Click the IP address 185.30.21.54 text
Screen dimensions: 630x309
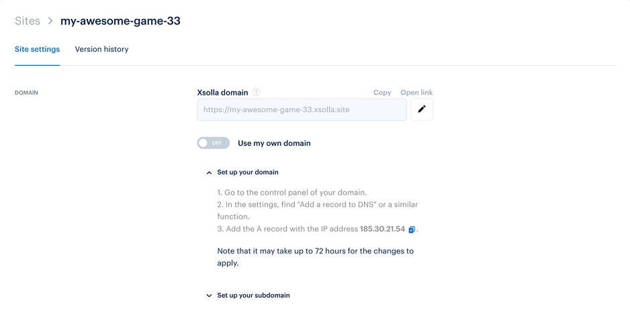(x=383, y=229)
